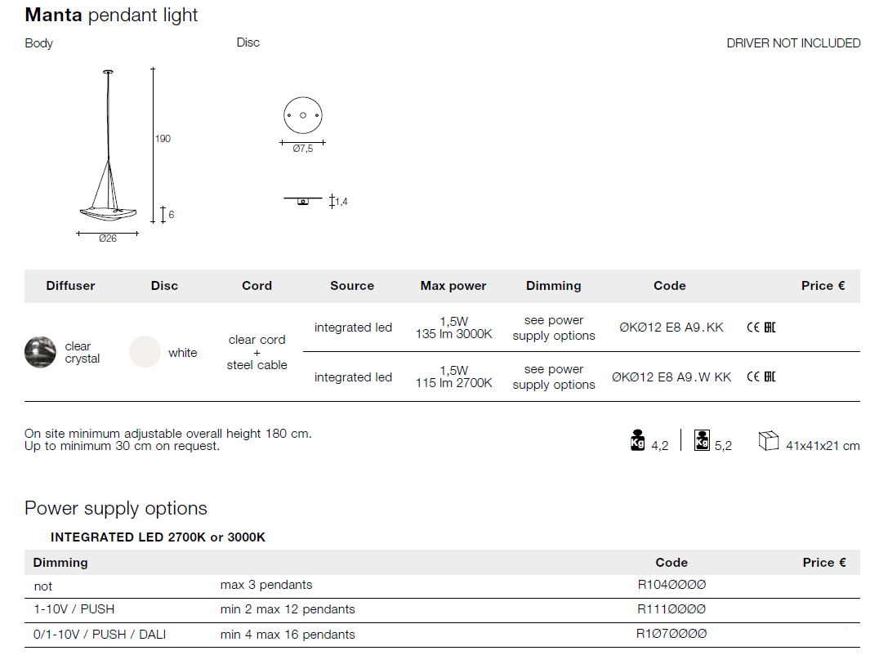Click the '0/1-10V / PUSH / DALI' dimming option
The image size is (879, 664).
tap(100, 635)
